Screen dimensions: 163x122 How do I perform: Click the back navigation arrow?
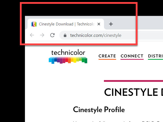[x=32, y=35]
